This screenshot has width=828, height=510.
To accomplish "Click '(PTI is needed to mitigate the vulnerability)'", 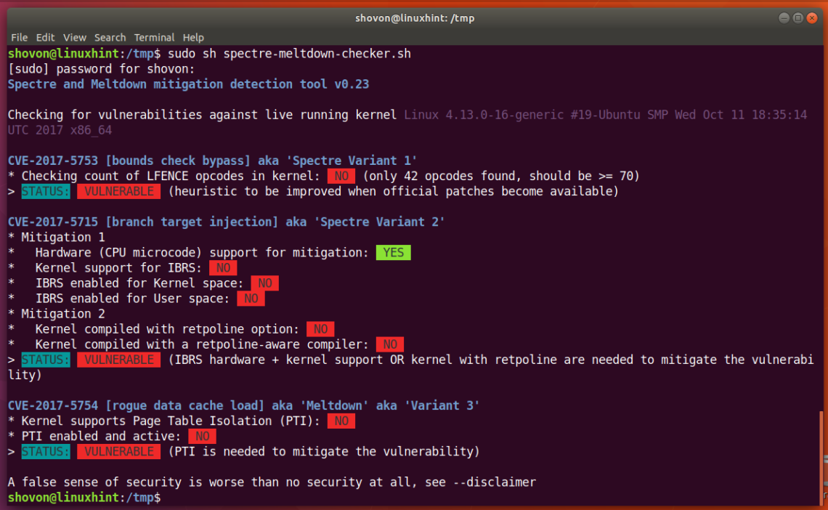I will [324, 451].
